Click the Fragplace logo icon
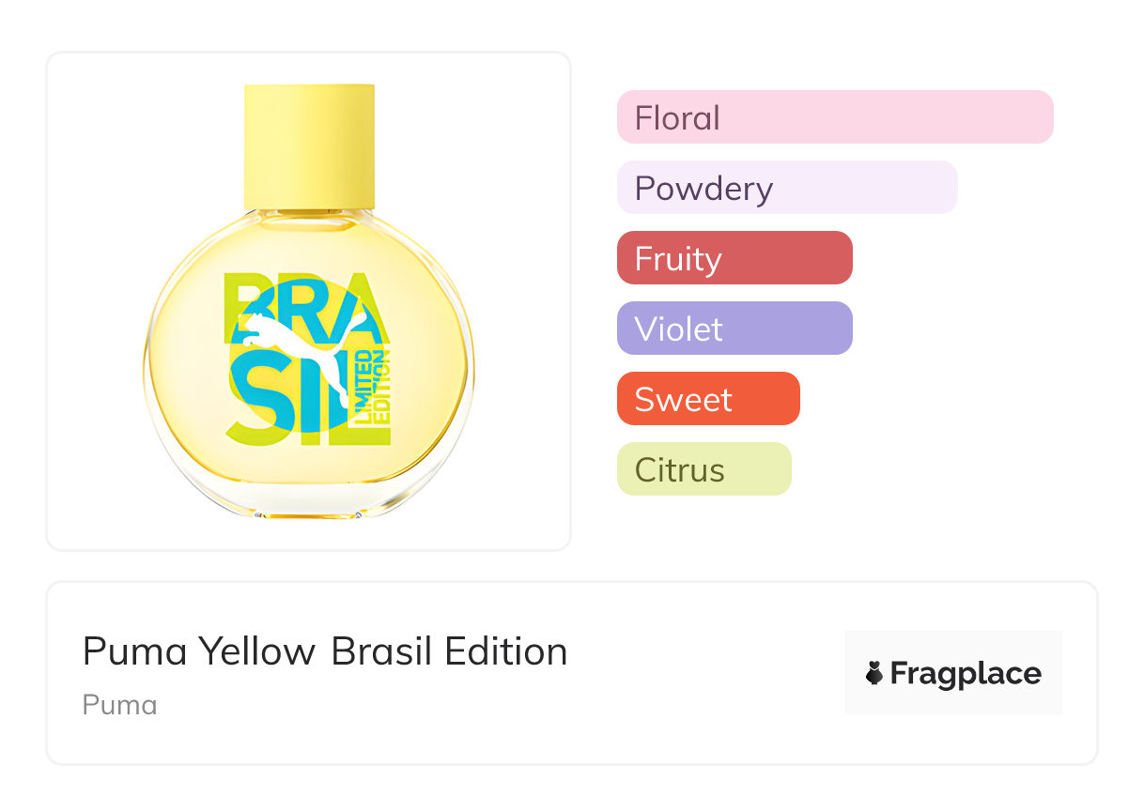Image resolution: width=1144 pixels, height=811 pixels. 874,673
